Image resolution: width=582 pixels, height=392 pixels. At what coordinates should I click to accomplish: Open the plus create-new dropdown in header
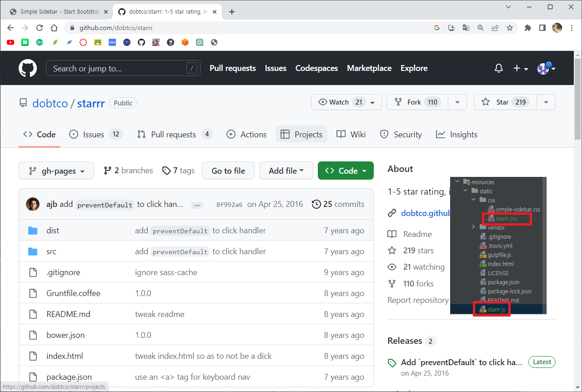(x=521, y=68)
